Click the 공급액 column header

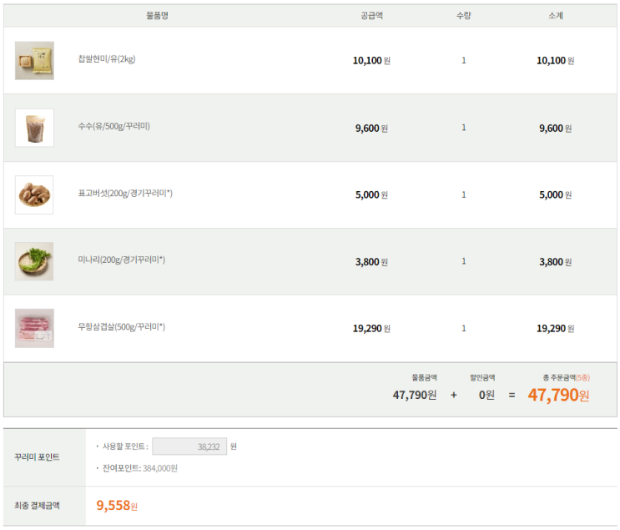click(371, 16)
